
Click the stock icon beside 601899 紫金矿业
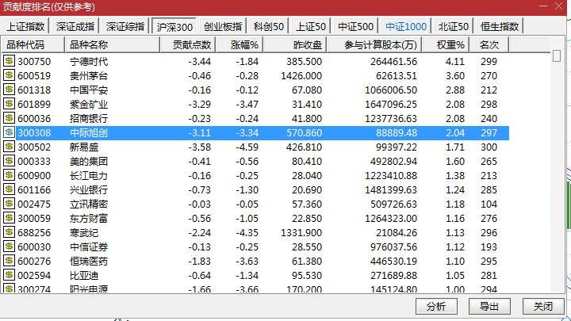[x=9, y=103]
